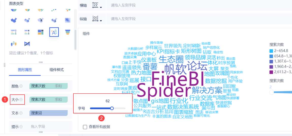Toggle the 2,613.2 purple legend entry

(271, 72)
